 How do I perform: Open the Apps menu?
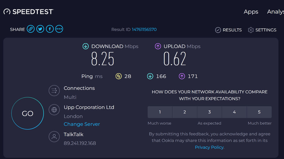pos(251,12)
